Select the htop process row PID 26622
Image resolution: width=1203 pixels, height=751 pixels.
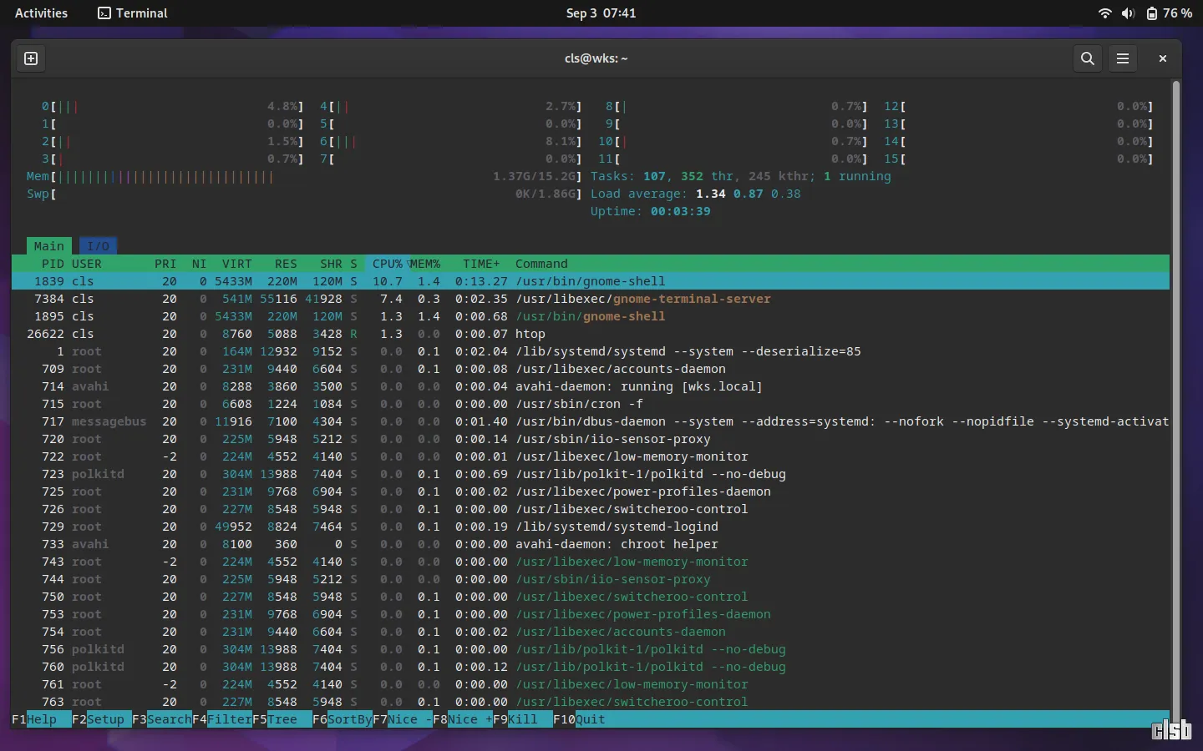point(591,334)
